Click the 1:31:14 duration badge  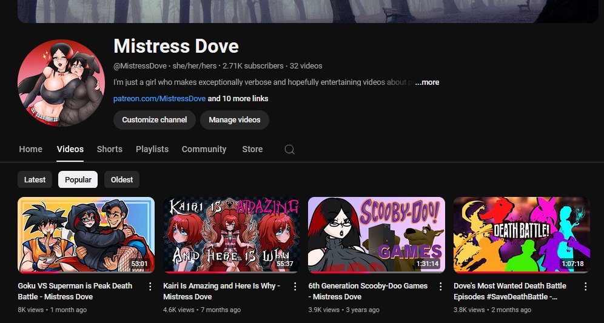point(427,264)
